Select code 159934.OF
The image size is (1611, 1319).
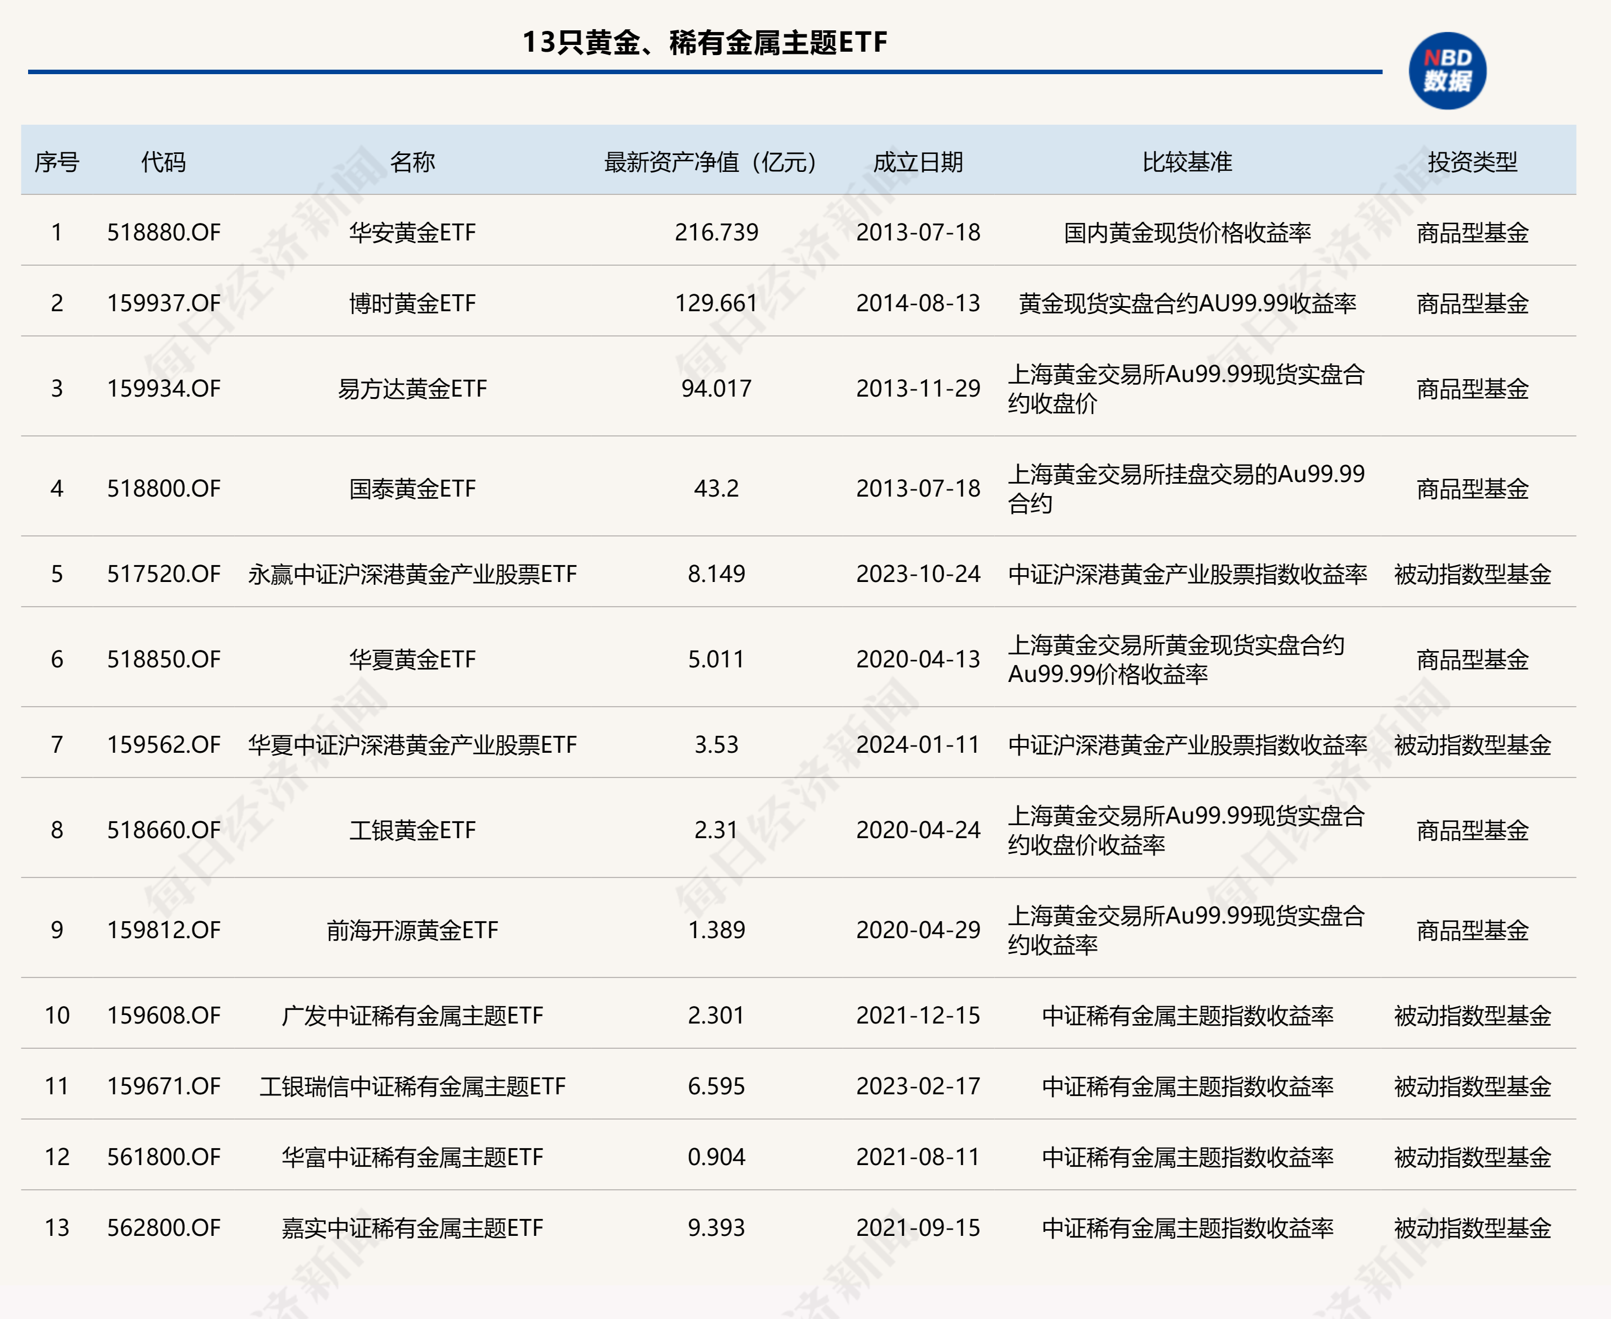(x=164, y=388)
